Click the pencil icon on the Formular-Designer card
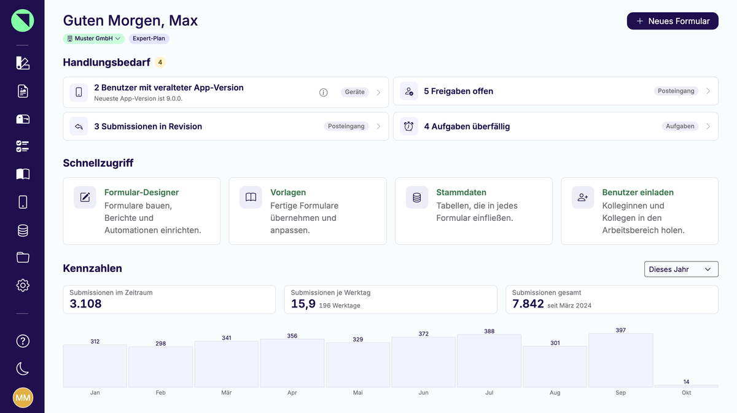 [x=85, y=198]
